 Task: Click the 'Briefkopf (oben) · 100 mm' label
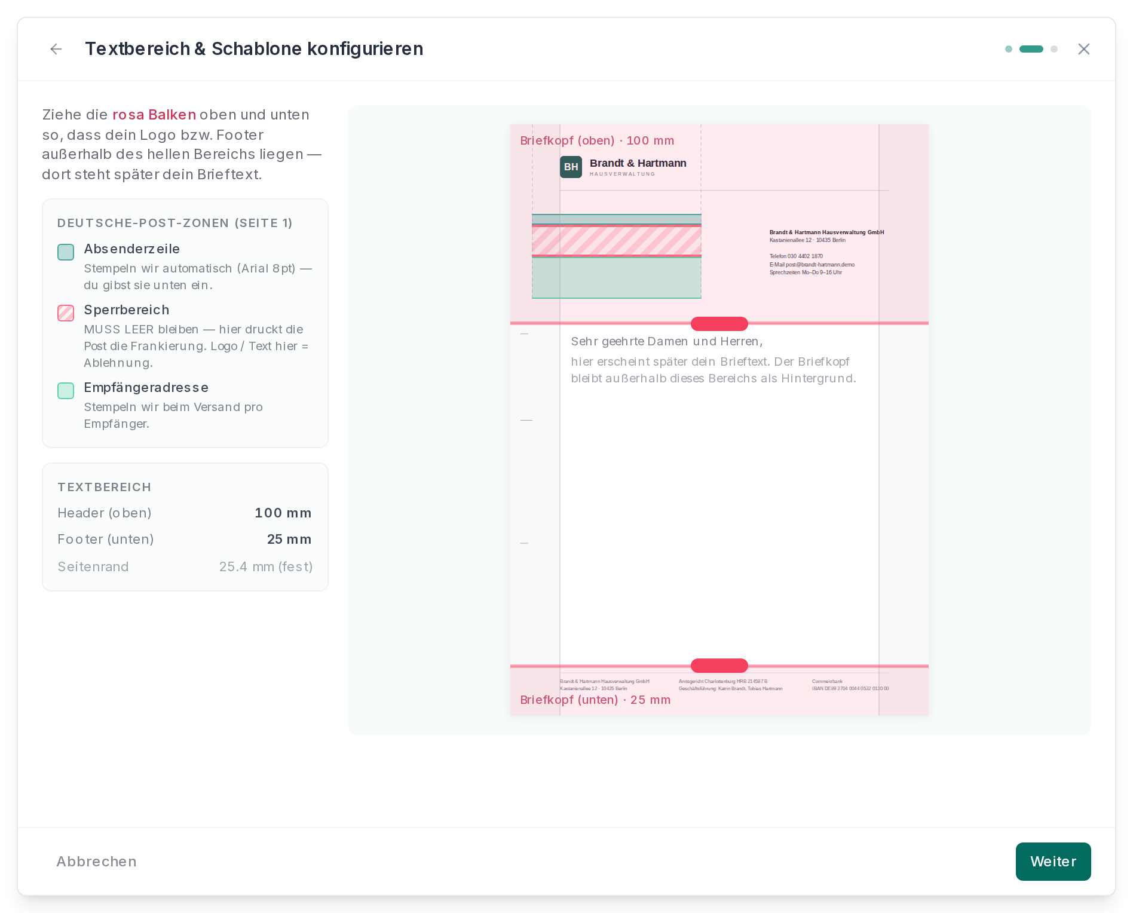point(597,140)
